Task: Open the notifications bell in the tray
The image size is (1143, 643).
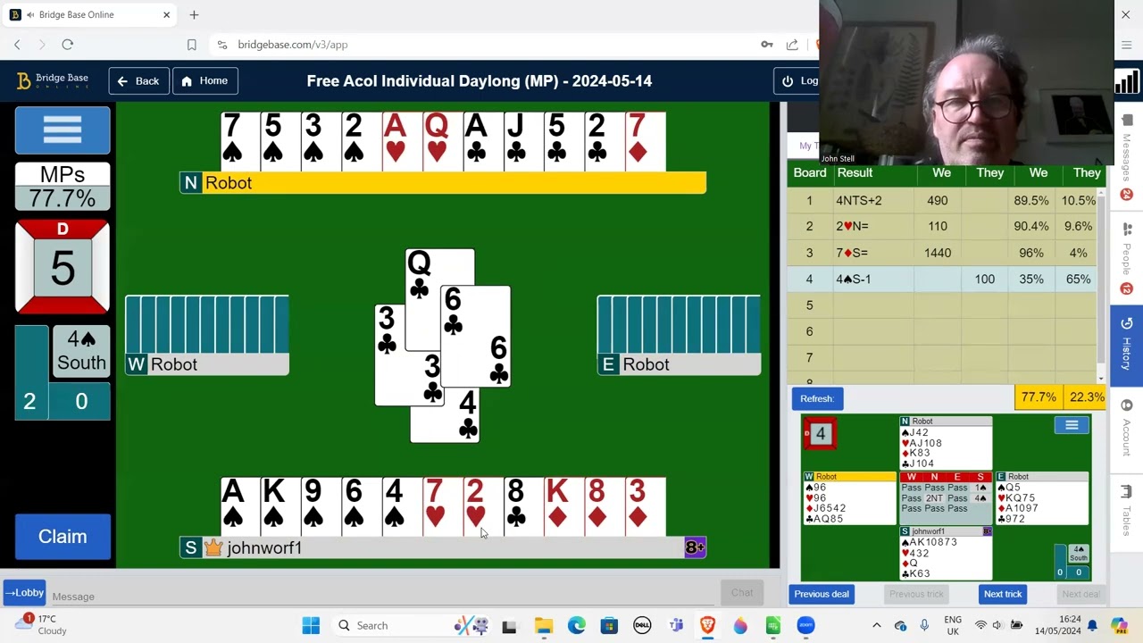Action: tap(1091, 625)
